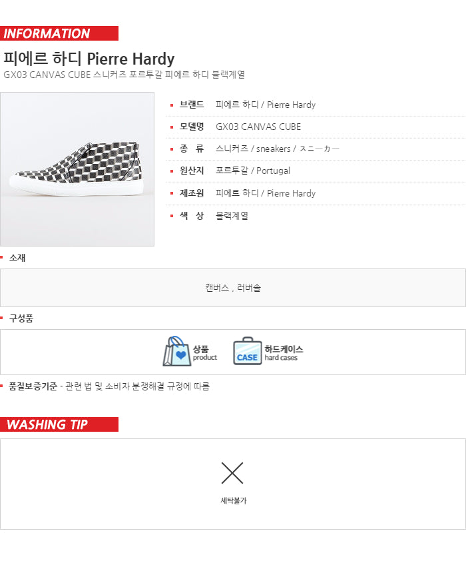Click the red WASHING TIP banner
Screen dimensions: 466x563
point(59,424)
